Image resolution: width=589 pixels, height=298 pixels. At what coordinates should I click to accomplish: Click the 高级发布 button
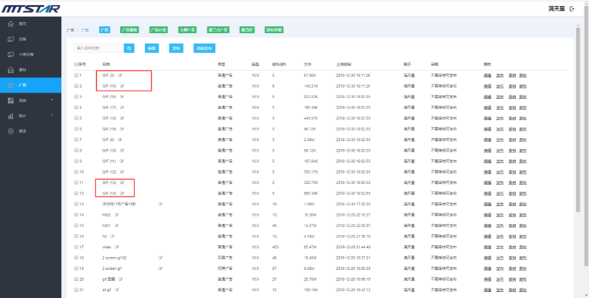point(205,48)
